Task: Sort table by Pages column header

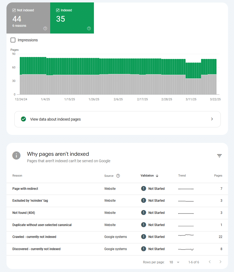Action: pos(218,176)
